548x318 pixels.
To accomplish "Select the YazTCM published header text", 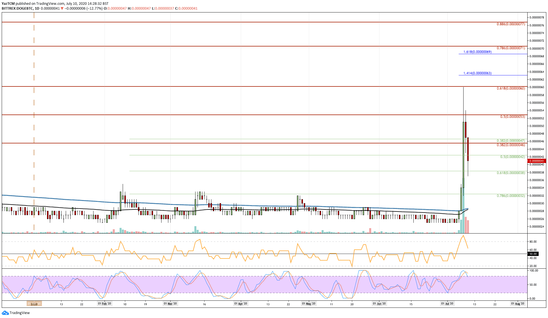I will [55, 4].
